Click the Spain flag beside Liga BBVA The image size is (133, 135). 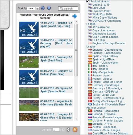point(90,59)
